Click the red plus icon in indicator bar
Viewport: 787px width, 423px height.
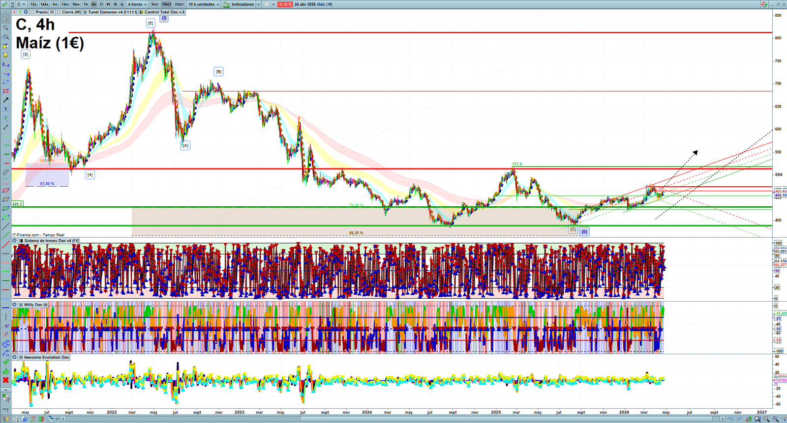pyautogui.click(x=15, y=12)
